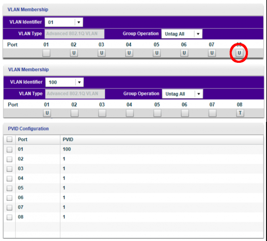
Task: Click the top VLAN Membership section header
Action: point(28,10)
